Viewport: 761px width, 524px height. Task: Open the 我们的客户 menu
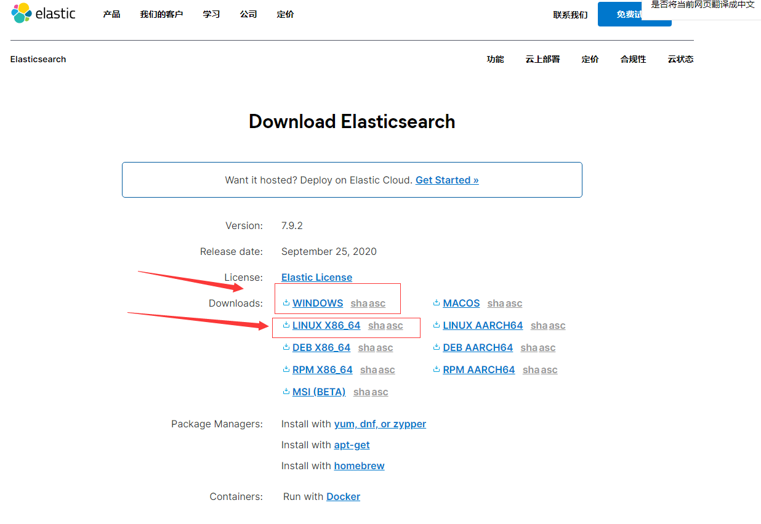[x=161, y=14]
